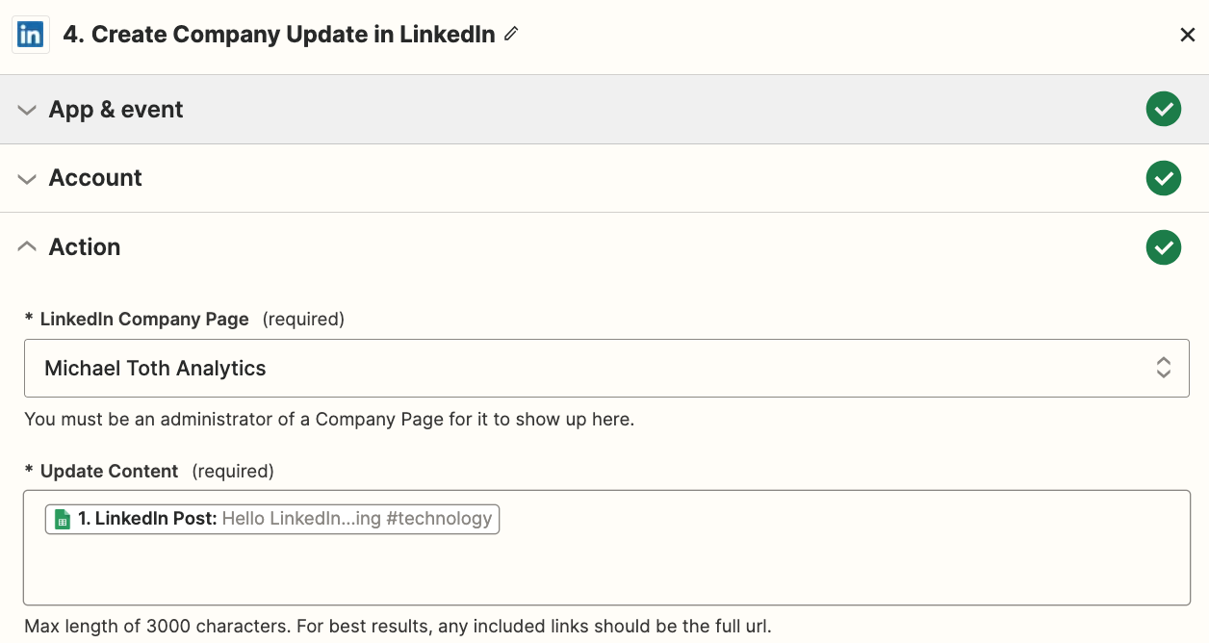
Task: Click the LinkedIn Company Page field label
Action: coord(144,319)
